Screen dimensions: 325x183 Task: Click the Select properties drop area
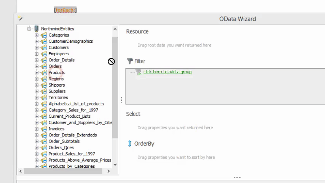tap(175, 128)
